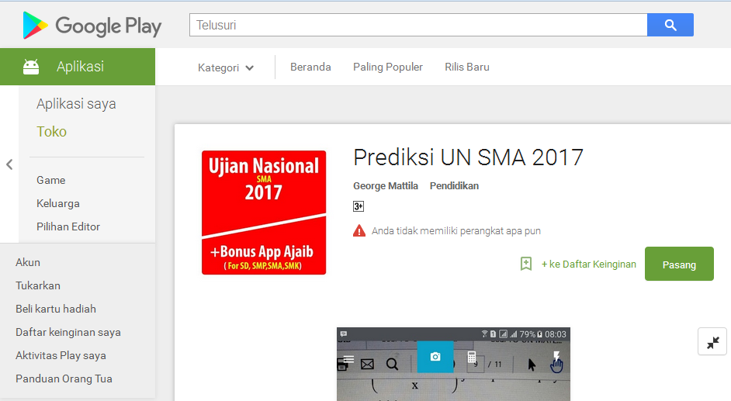
Task: Open Aktivitas Play saya
Action: pos(61,355)
